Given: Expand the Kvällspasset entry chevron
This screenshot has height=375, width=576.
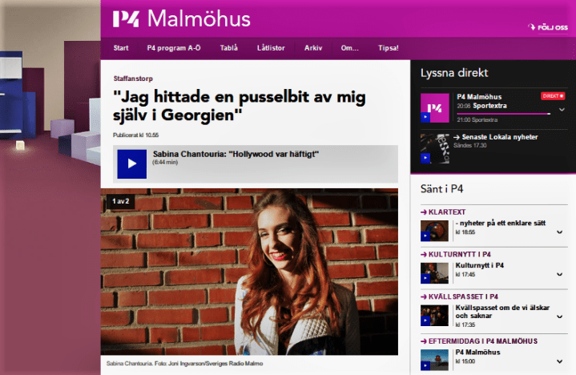Looking at the screenshot, I should (559, 317).
